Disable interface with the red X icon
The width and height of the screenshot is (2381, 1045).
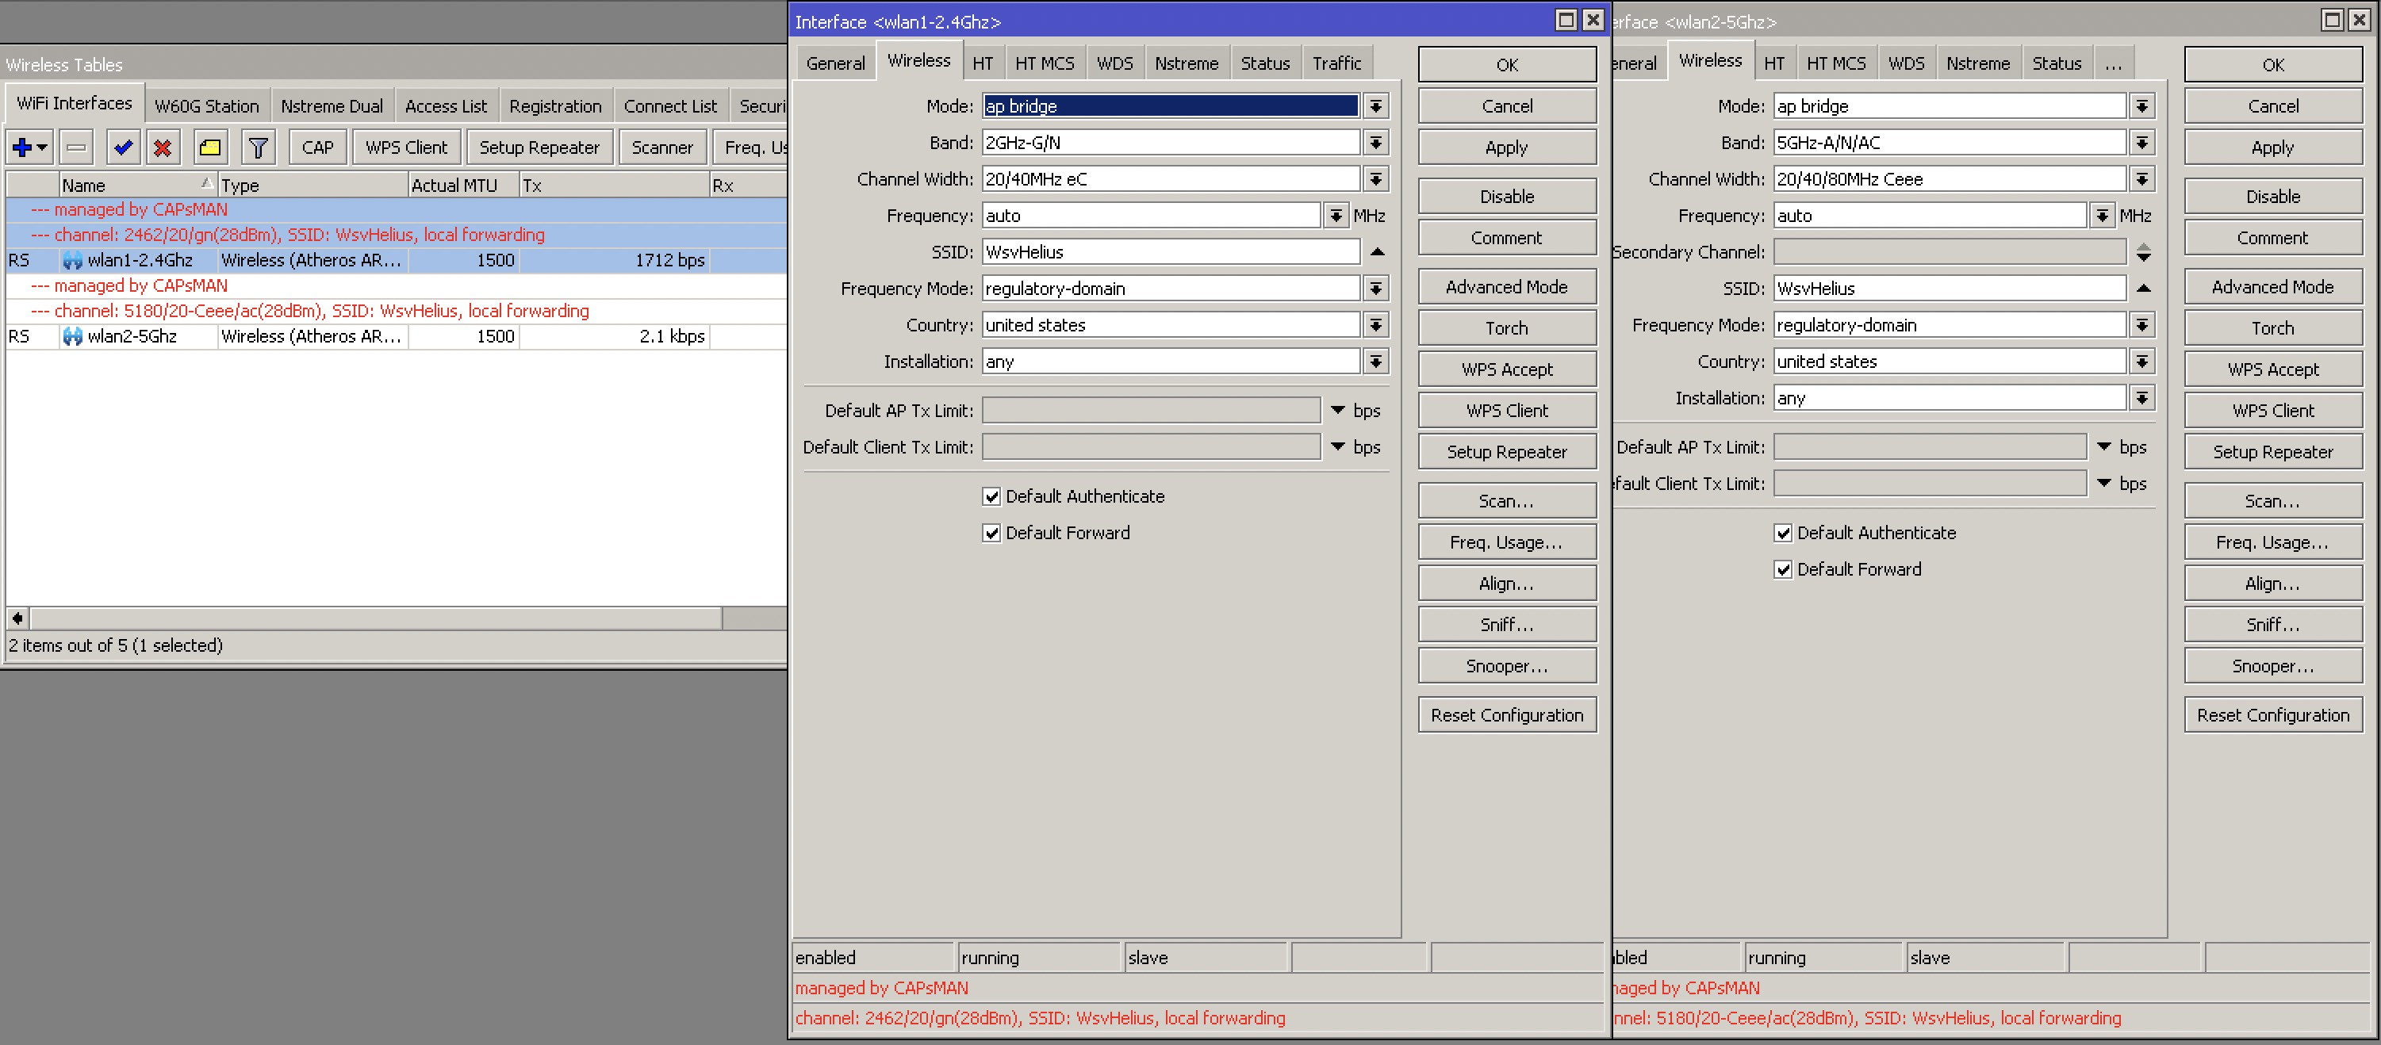click(x=163, y=147)
